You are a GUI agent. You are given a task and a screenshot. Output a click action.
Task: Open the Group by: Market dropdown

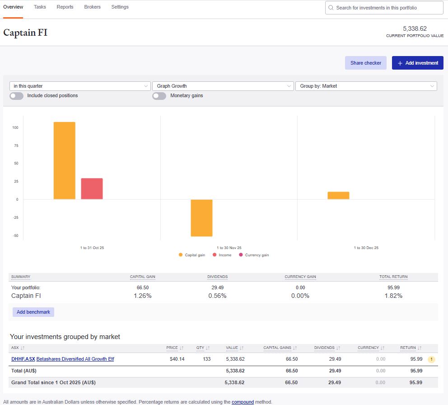[366, 86]
